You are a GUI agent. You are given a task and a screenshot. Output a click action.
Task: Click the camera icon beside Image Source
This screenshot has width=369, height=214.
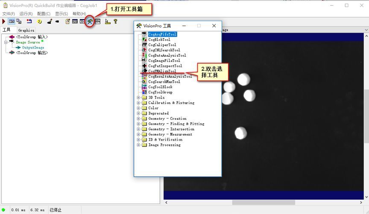pyautogui.click(x=12, y=42)
